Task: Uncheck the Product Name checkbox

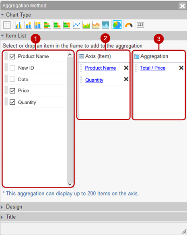Action: (x=12, y=56)
